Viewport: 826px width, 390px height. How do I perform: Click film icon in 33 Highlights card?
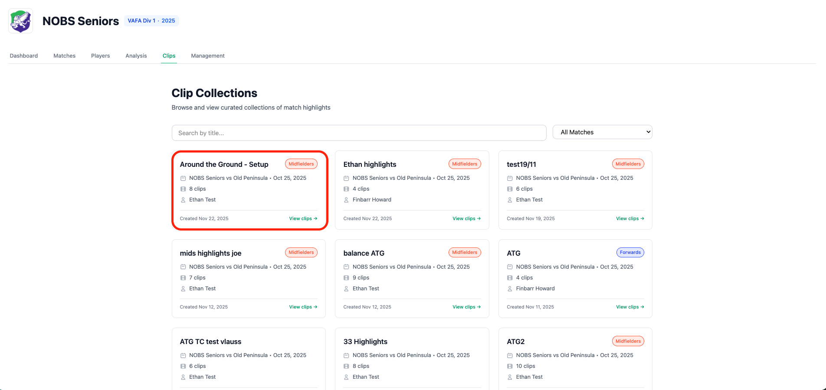coord(346,366)
